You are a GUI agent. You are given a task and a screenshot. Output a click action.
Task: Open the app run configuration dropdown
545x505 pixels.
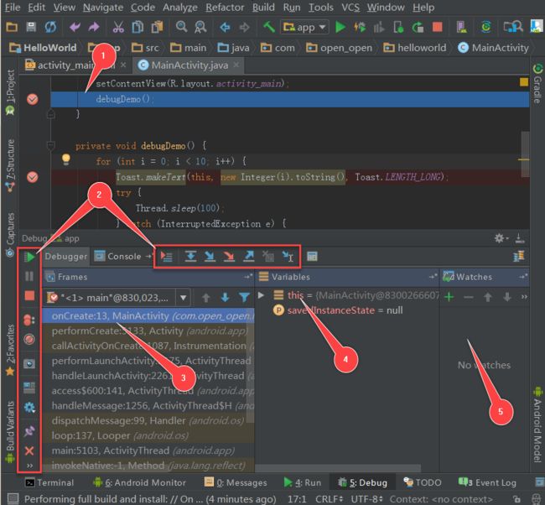click(304, 27)
